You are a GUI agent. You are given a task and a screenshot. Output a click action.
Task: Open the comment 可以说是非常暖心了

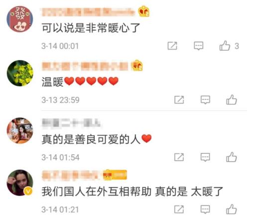[91, 28]
